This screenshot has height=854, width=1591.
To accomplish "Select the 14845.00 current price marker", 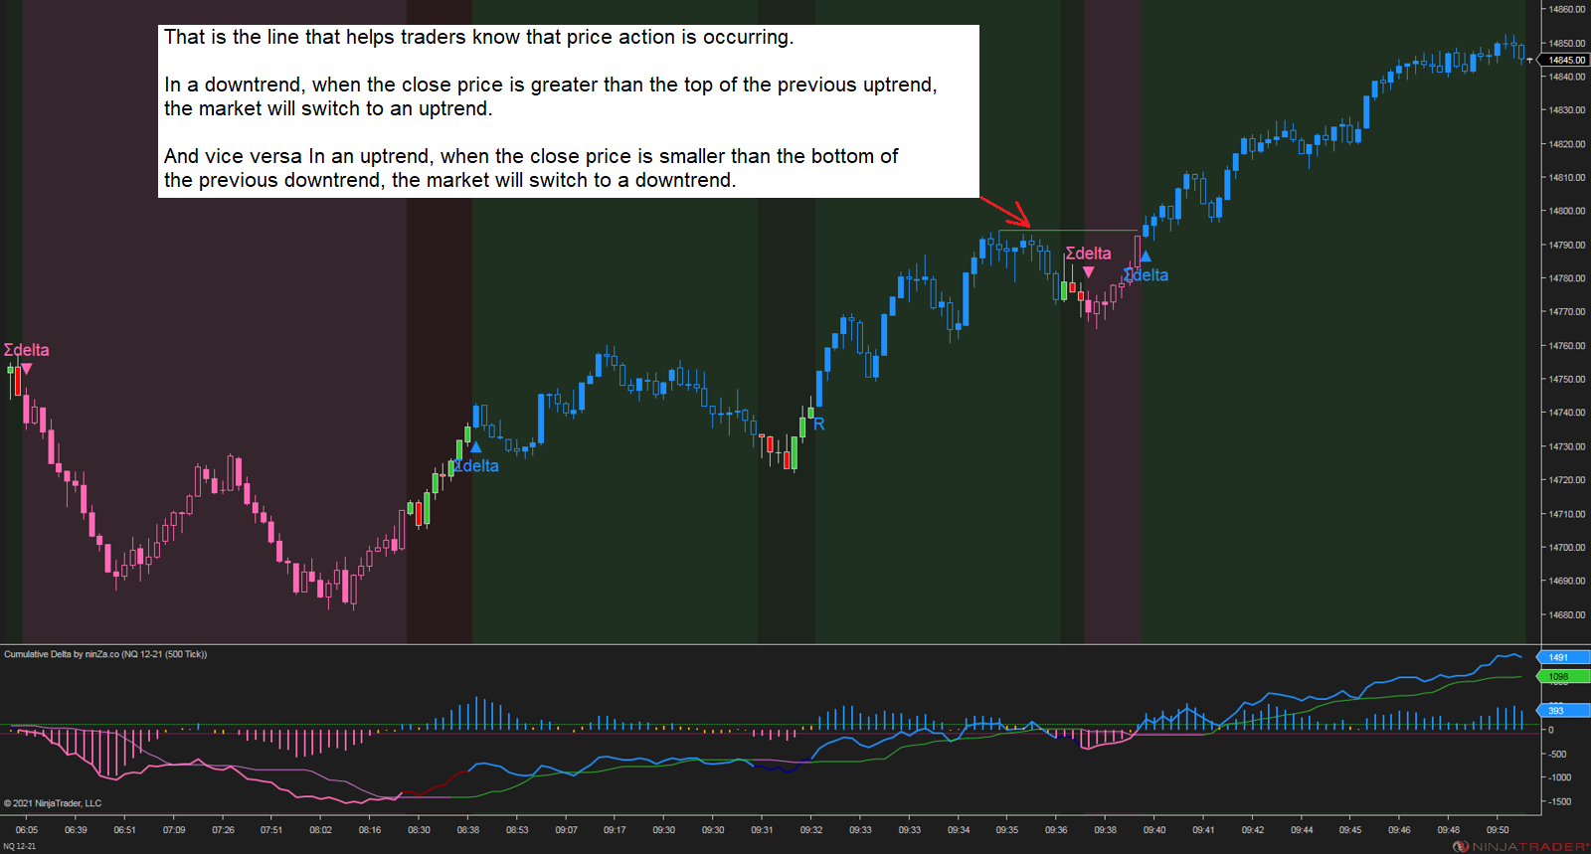I will [1566, 60].
